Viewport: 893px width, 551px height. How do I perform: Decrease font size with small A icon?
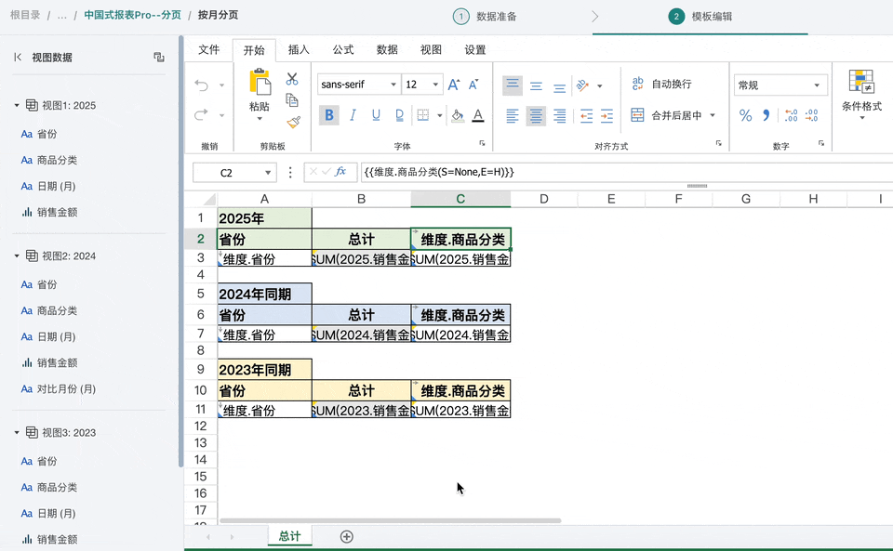[473, 85]
